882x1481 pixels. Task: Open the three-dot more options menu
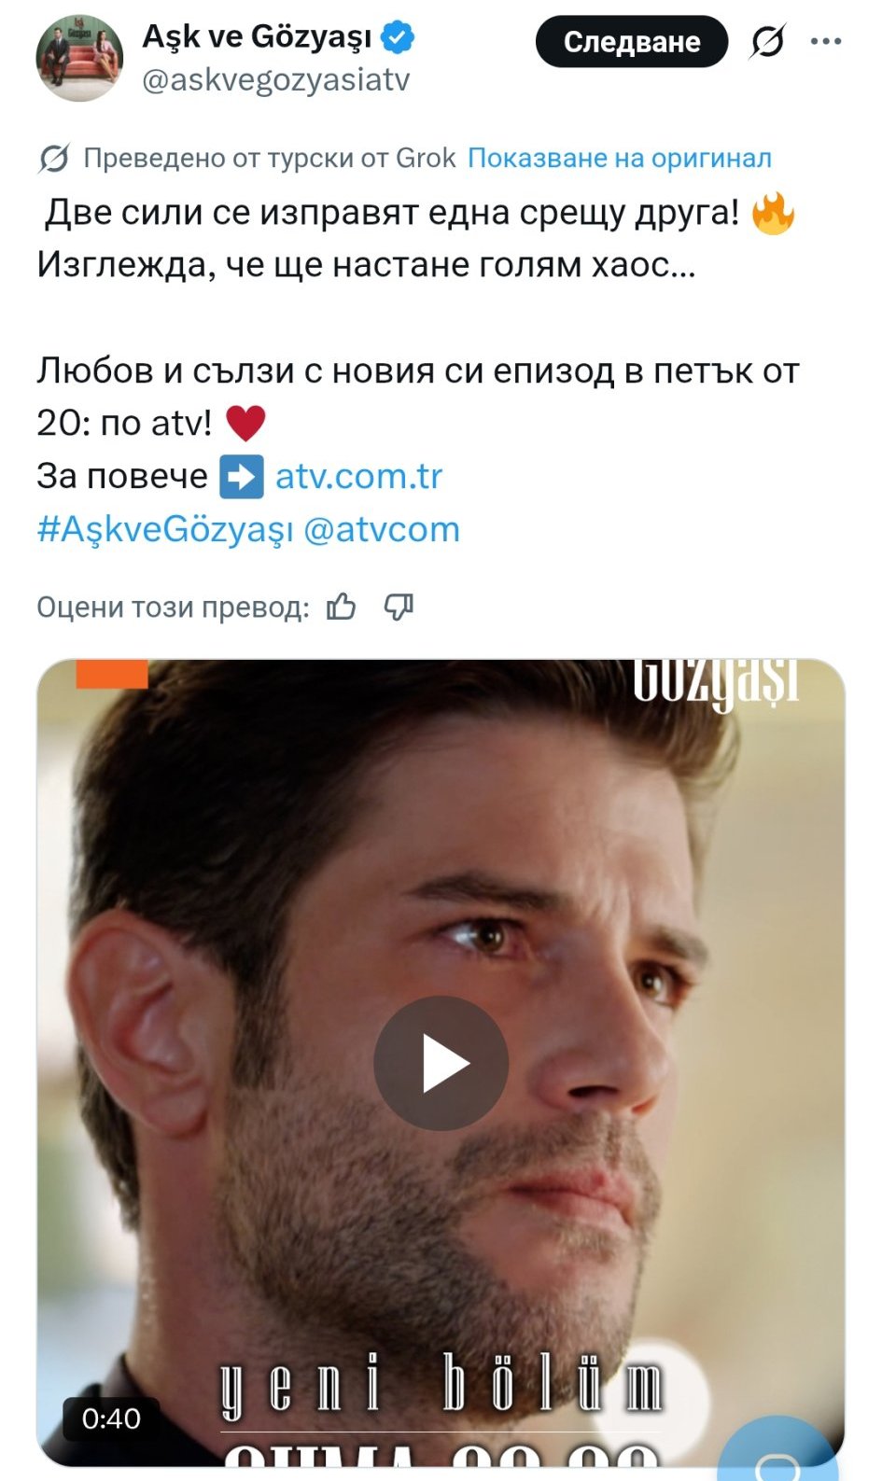826,42
